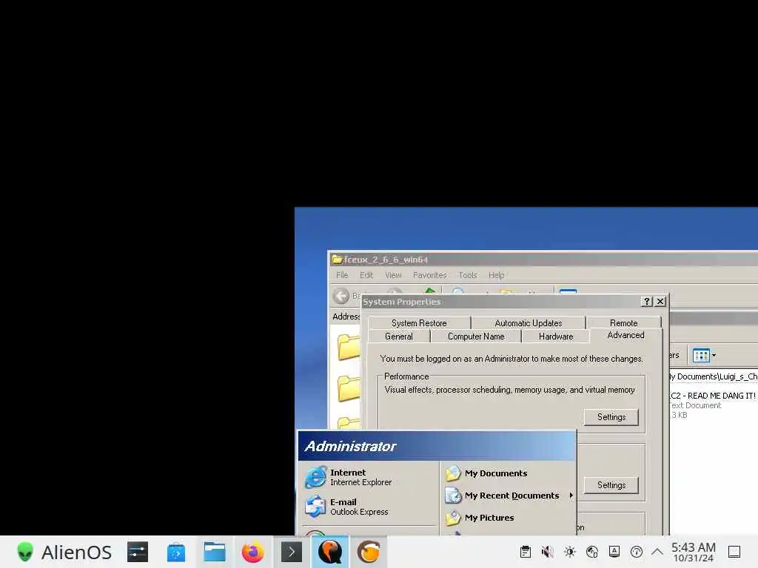Select the Advanced tab
This screenshot has width=758, height=568.
click(625, 335)
